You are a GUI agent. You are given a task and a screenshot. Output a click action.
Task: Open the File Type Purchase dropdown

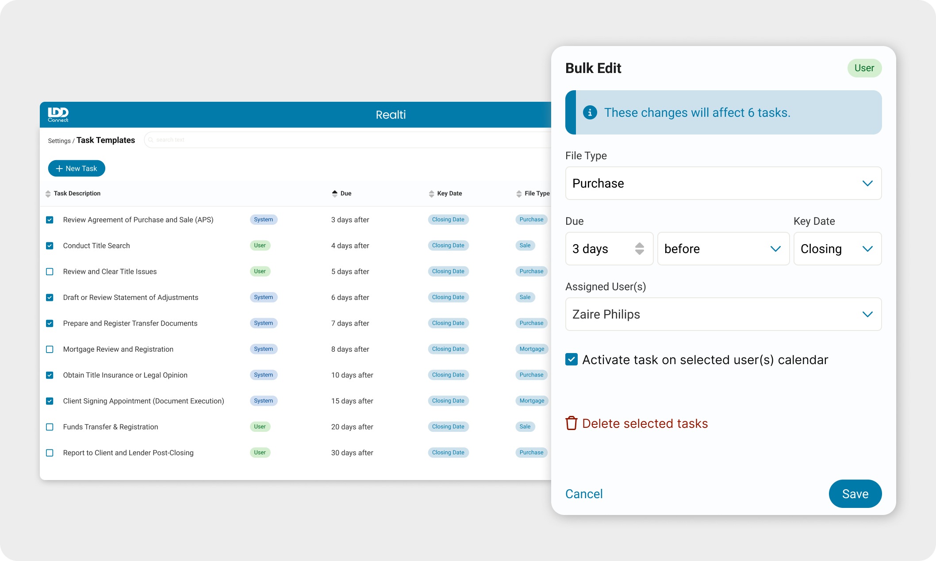click(x=723, y=183)
